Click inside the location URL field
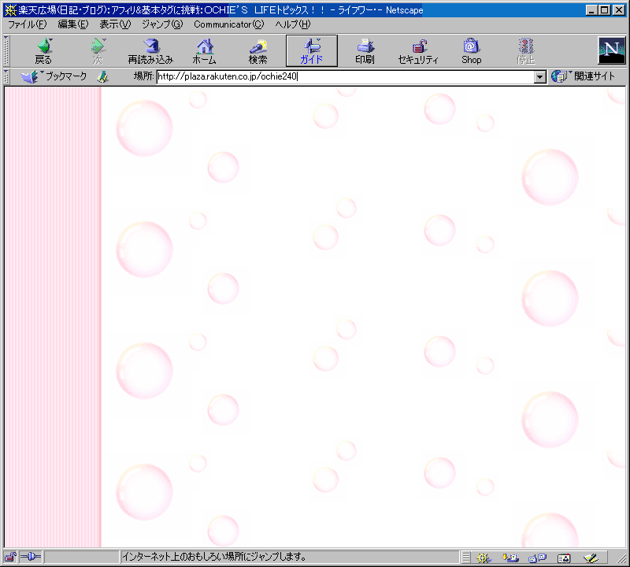 [346, 76]
